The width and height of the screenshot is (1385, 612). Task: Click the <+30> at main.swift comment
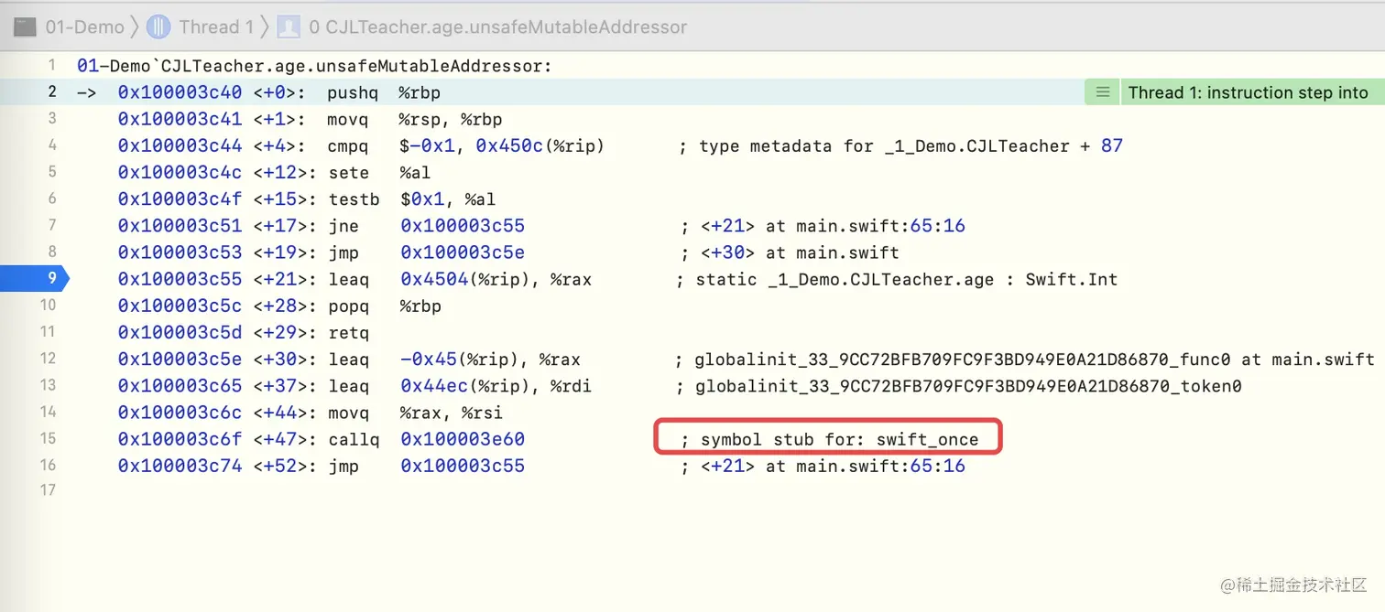pyautogui.click(x=790, y=252)
